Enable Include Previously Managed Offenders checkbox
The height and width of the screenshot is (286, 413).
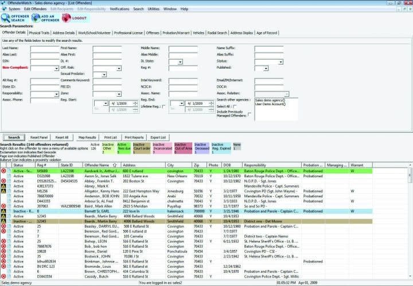(250, 114)
